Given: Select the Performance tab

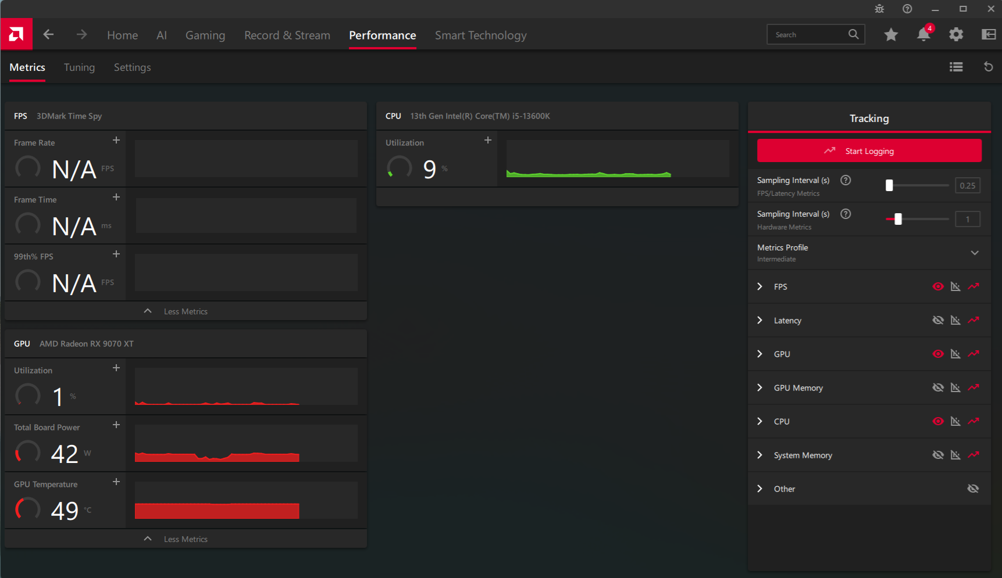Looking at the screenshot, I should (x=383, y=35).
